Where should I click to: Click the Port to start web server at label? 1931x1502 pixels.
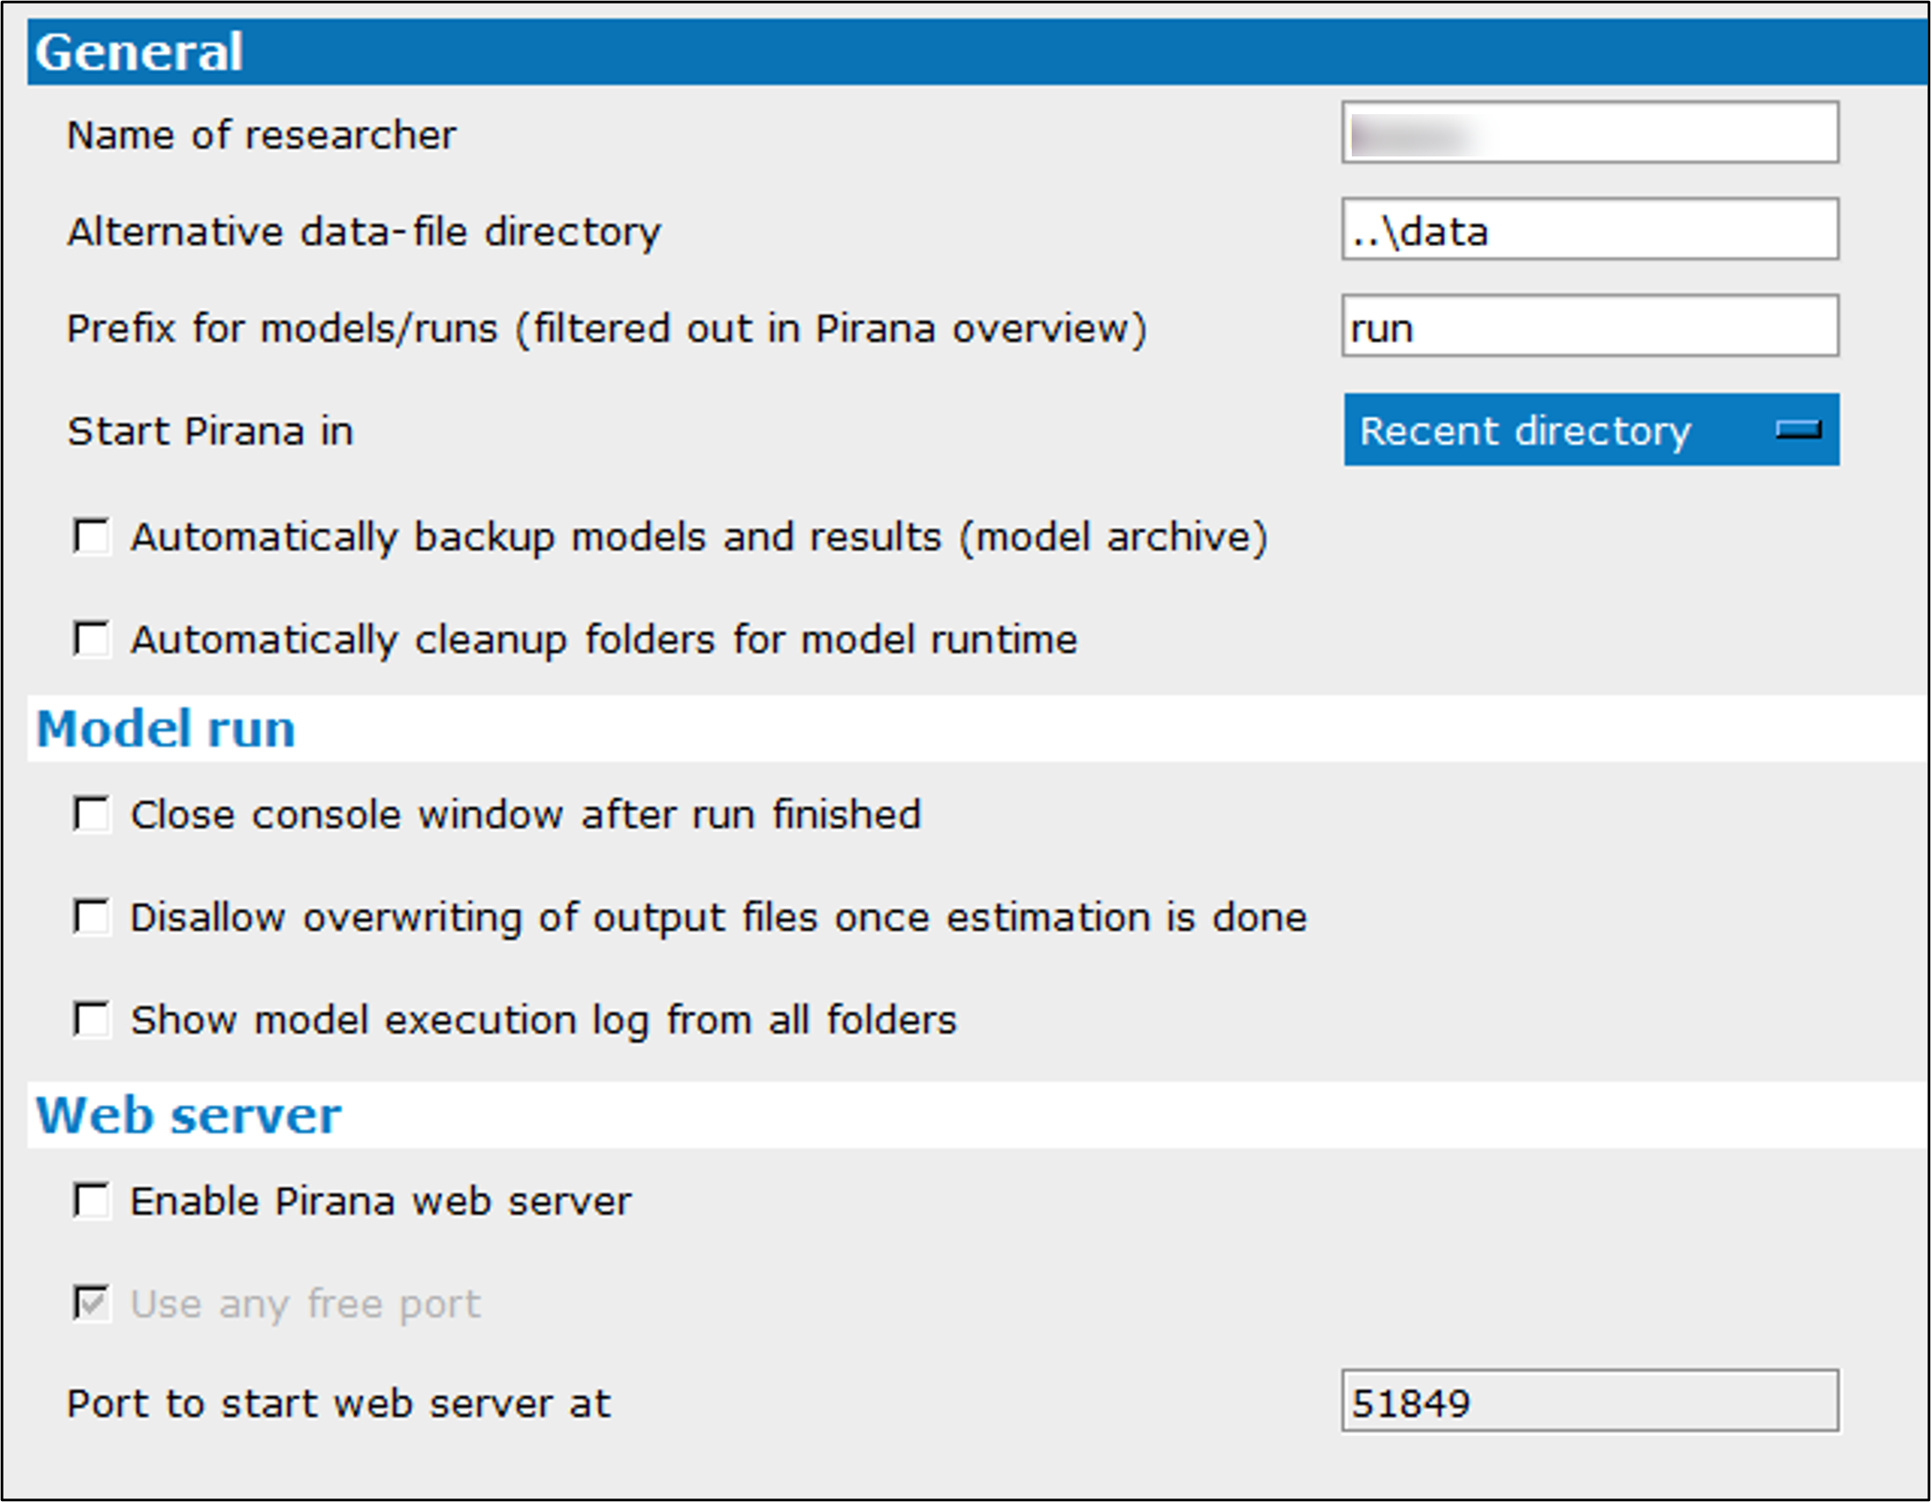[338, 1404]
